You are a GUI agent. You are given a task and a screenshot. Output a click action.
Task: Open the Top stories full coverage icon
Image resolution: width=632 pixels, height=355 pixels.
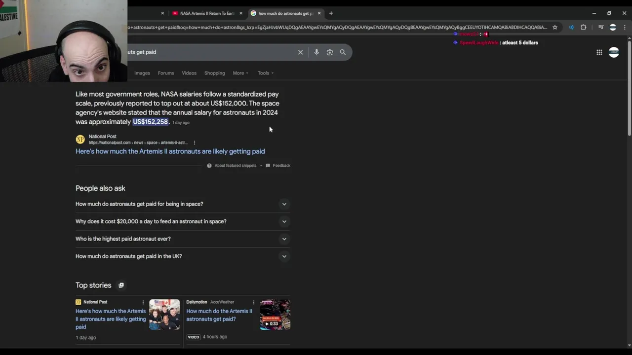click(121, 285)
